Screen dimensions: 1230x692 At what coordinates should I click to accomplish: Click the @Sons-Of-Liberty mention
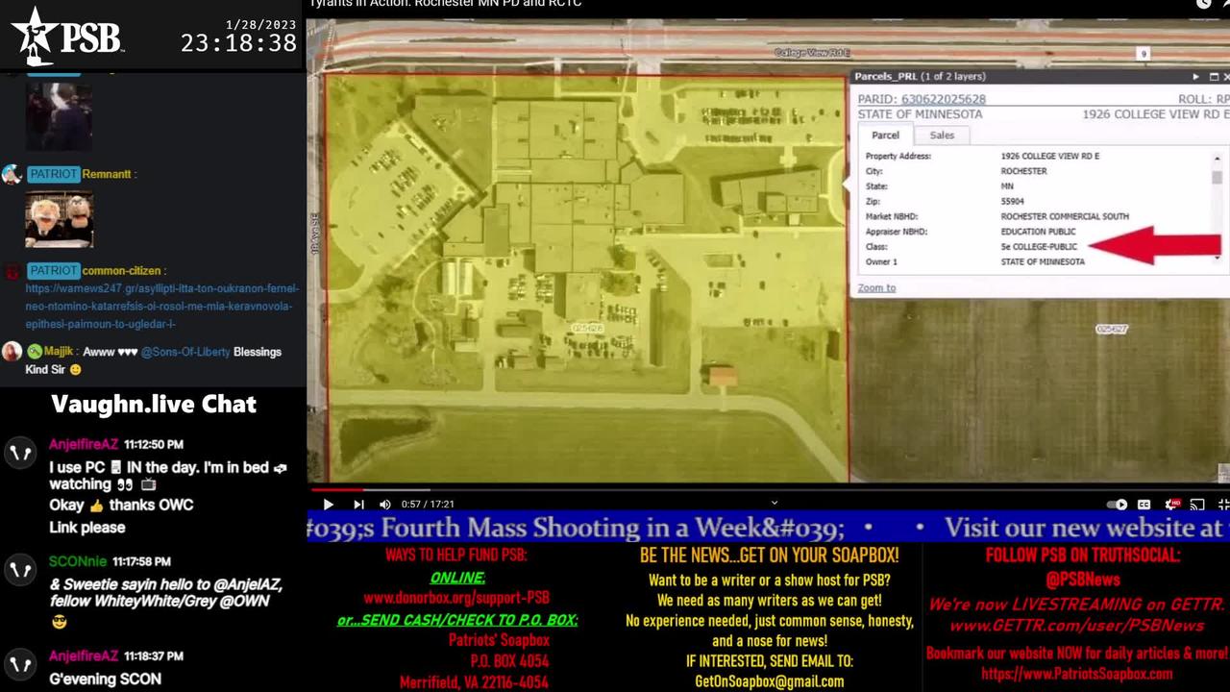(x=187, y=352)
